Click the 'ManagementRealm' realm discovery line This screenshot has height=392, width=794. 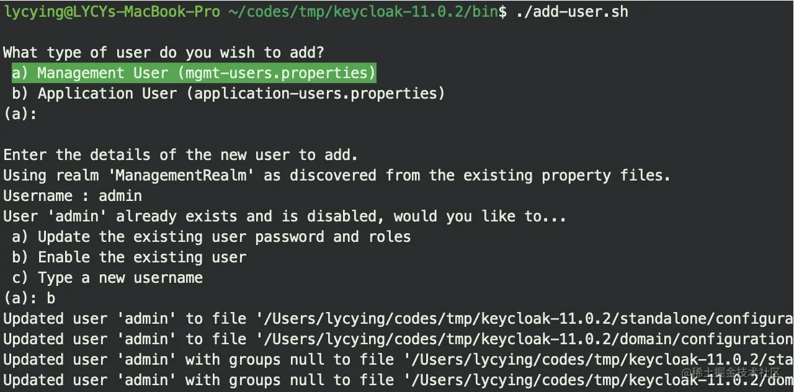point(336,176)
